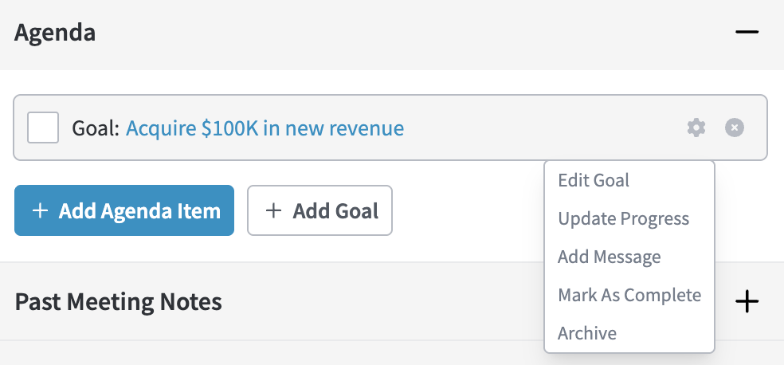Click the Agenda section heading

[x=55, y=33]
